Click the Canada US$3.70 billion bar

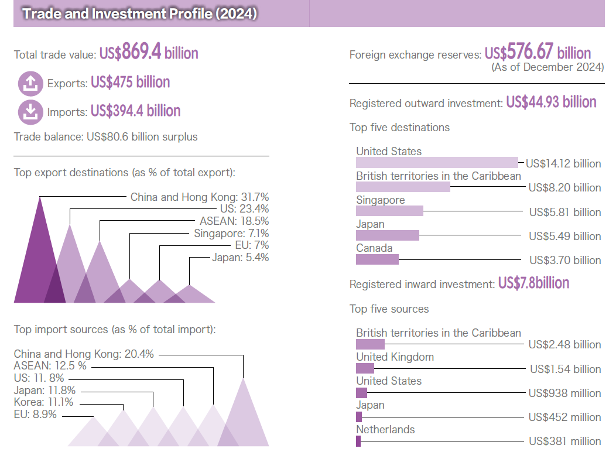tap(377, 259)
